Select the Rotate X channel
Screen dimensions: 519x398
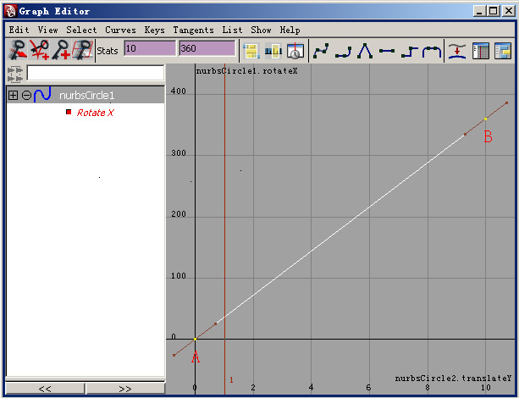tap(96, 113)
